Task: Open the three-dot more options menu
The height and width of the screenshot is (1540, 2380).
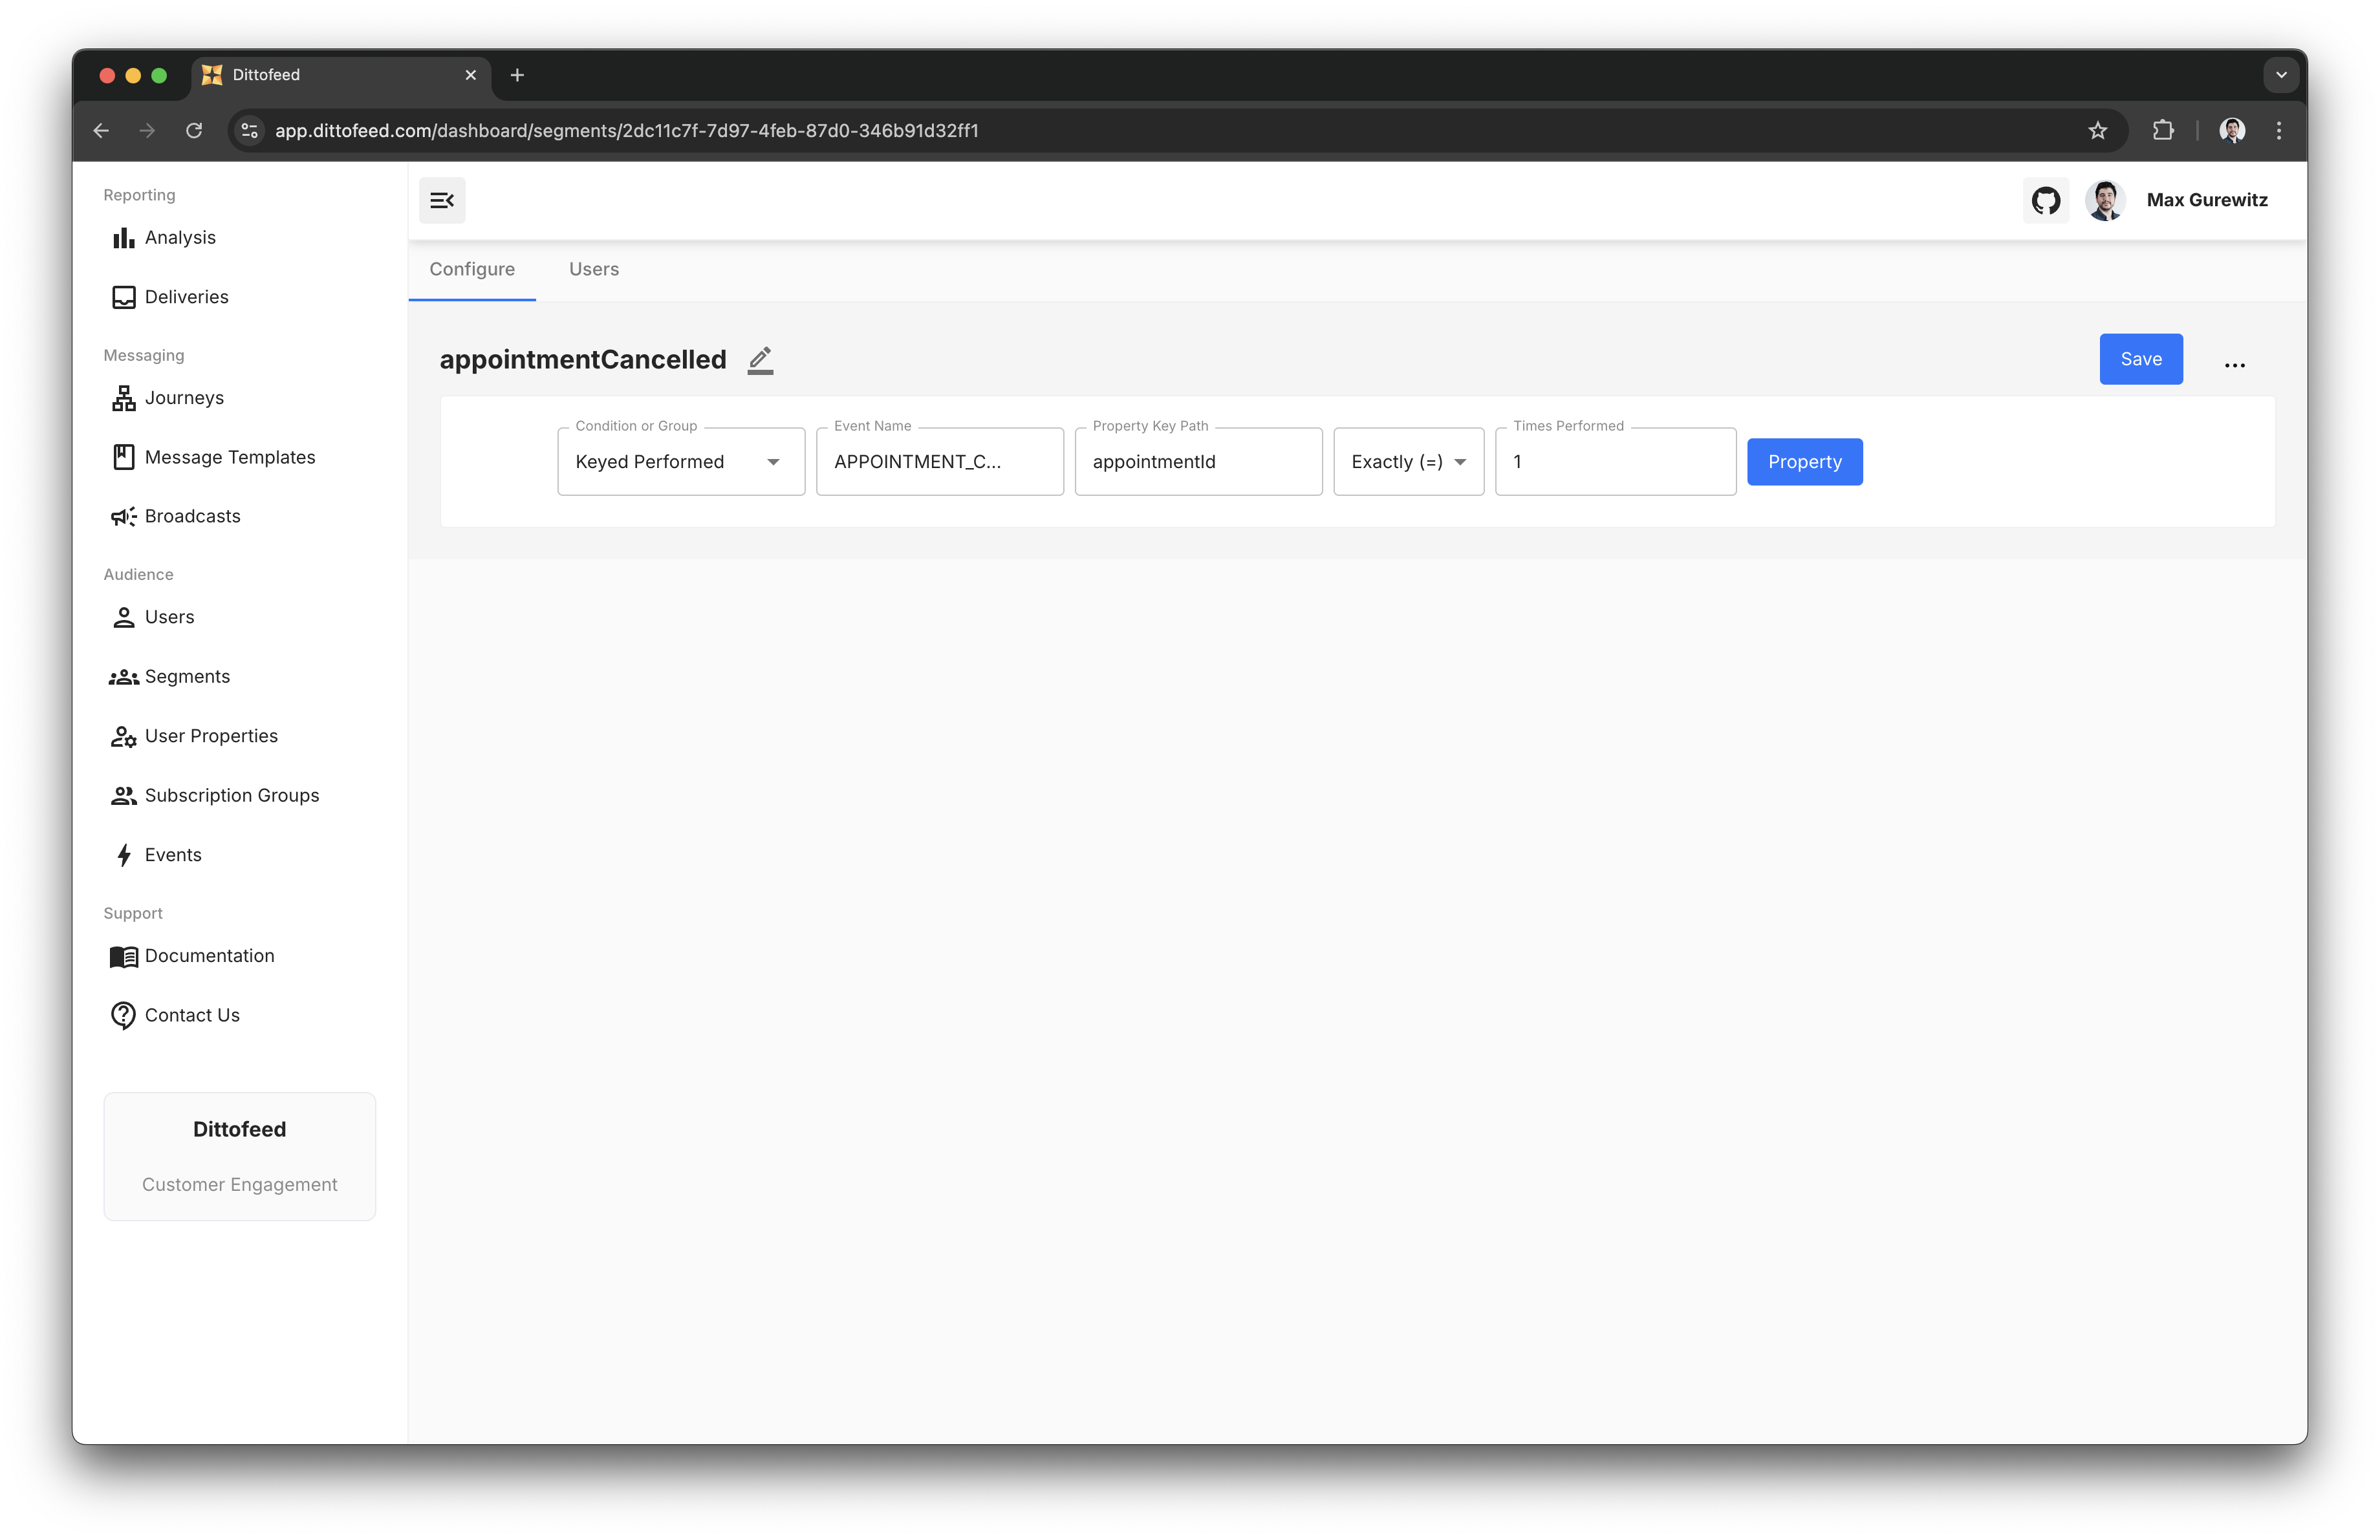Action: [x=2234, y=366]
